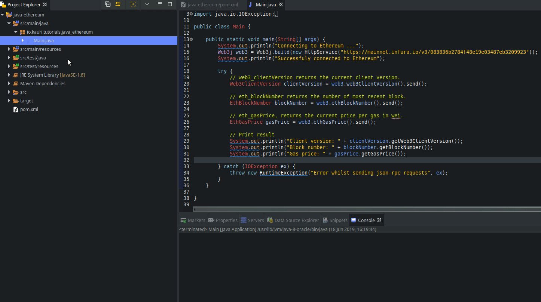The width and height of the screenshot is (541, 302).
Task: Select Main.java in the Project Explorer
Action: (44, 41)
